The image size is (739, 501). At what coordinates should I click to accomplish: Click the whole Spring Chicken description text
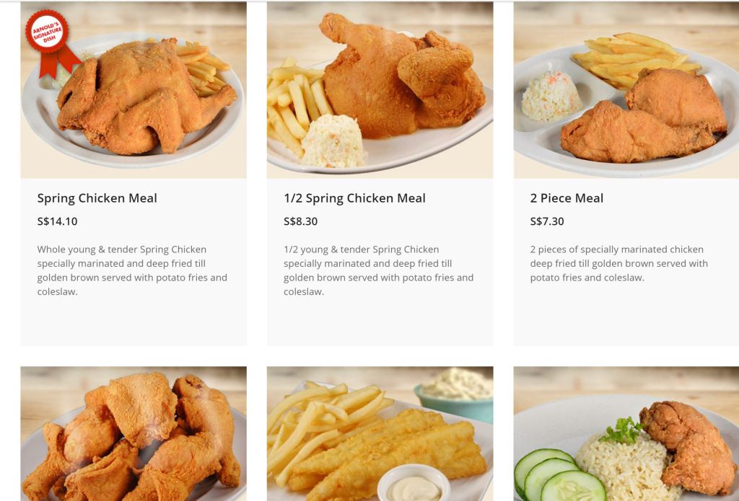click(133, 270)
